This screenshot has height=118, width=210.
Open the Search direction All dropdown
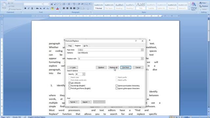[84, 74]
